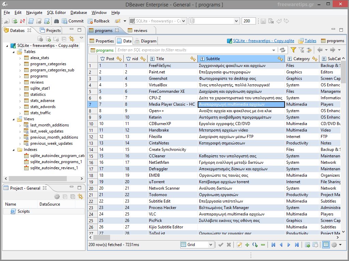Click the Project panel gear configure icon
Screen dimensions: 349x261
pyautogui.click(x=57, y=196)
